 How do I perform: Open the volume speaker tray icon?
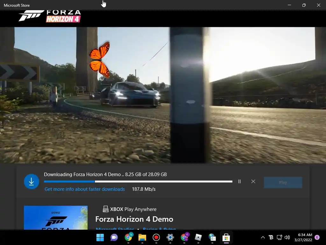pos(287,237)
